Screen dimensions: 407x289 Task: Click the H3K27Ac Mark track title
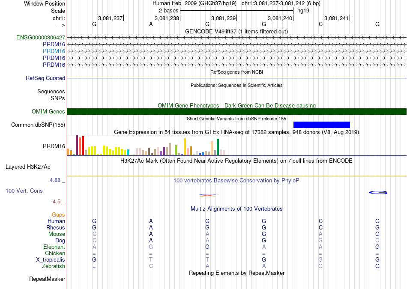[236, 161]
